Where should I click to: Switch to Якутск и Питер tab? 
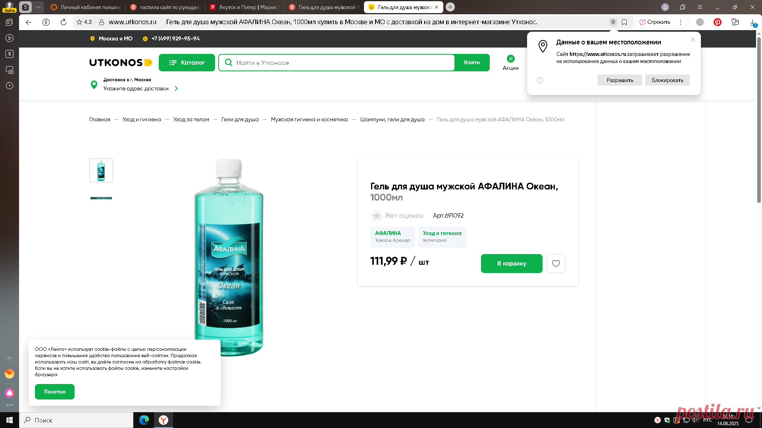[x=245, y=7]
